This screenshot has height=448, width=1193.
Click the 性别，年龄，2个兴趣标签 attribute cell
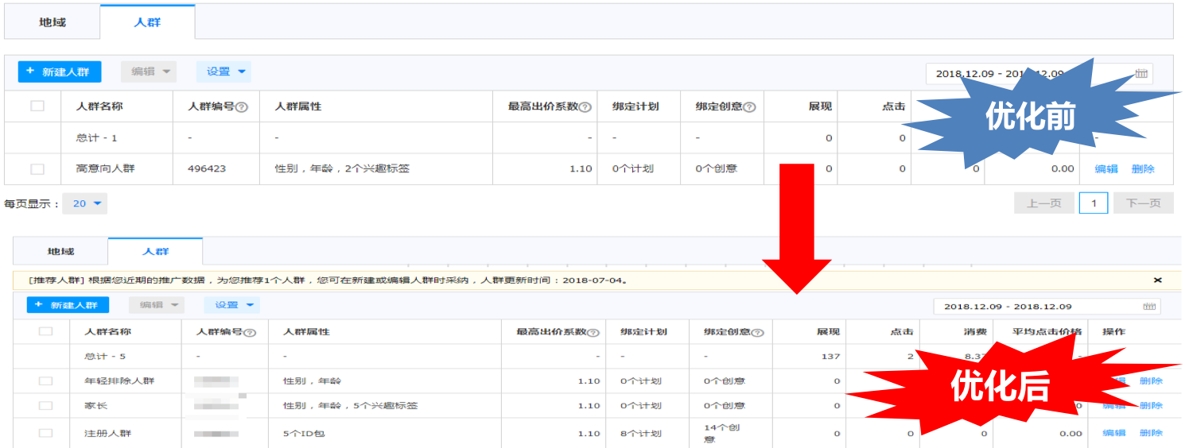click(342, 168)
